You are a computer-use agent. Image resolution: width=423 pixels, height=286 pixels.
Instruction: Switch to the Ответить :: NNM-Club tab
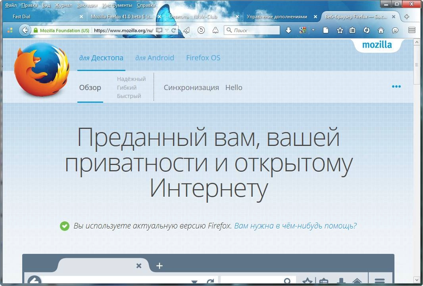pos(200,17)
